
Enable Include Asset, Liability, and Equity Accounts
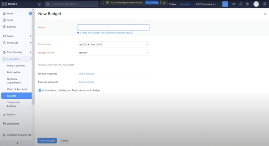[40, 90]
